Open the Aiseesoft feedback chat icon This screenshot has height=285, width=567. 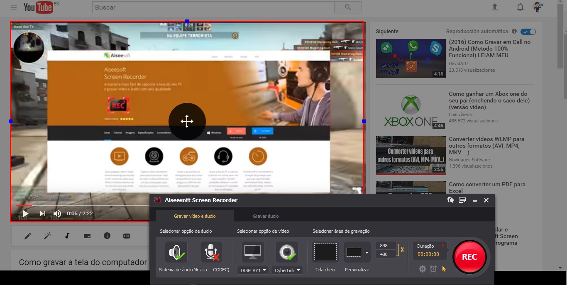point(450,200)
